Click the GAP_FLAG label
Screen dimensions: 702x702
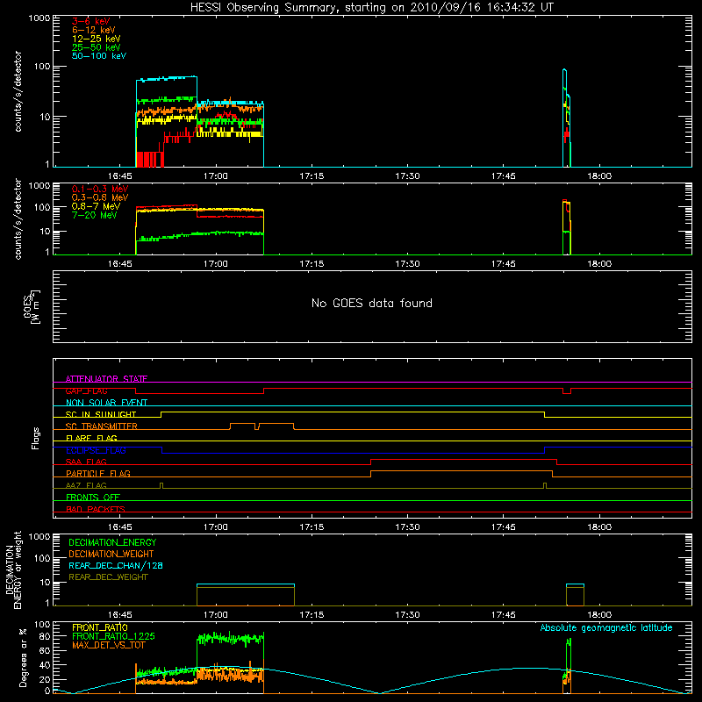[87, 390]
